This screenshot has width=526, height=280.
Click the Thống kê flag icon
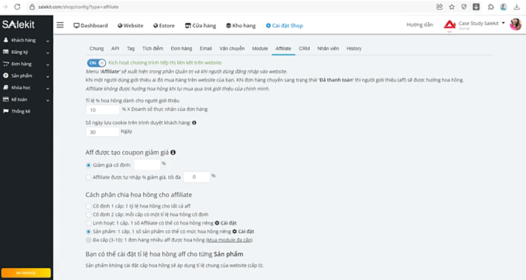pos(6,111)
